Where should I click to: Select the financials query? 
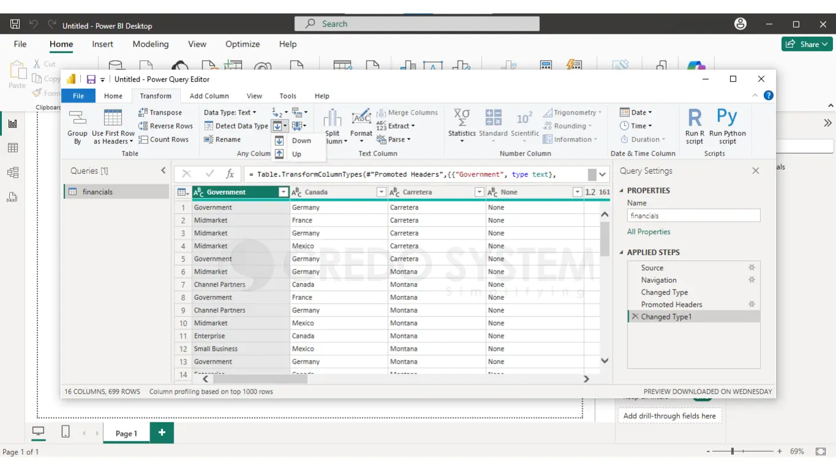(x=116, y=192)
